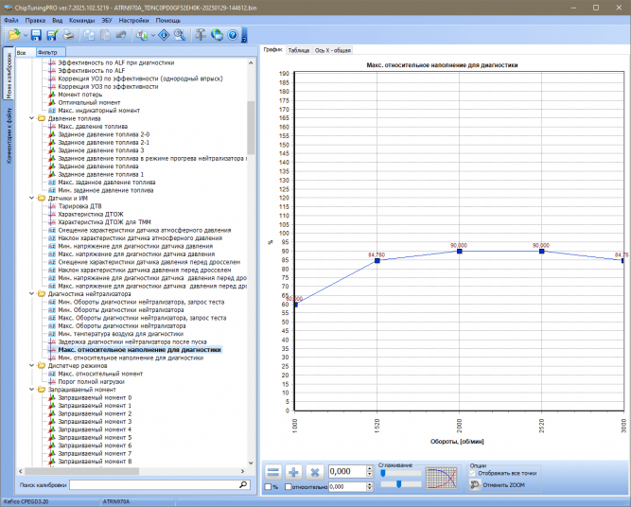Click the set-value equals button
631x507 pixels.
tap(273, 472)
